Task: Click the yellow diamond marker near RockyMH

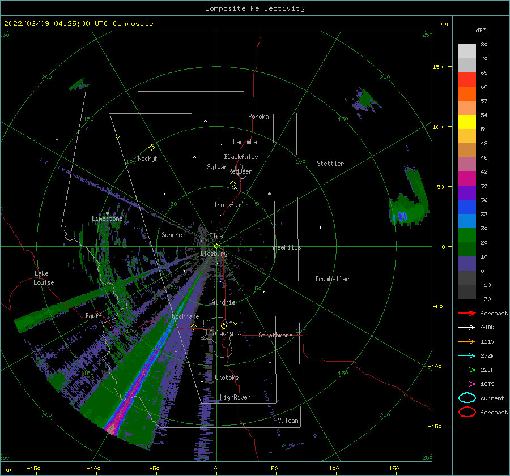Action: pyautogui.click(x=151, y=148)
